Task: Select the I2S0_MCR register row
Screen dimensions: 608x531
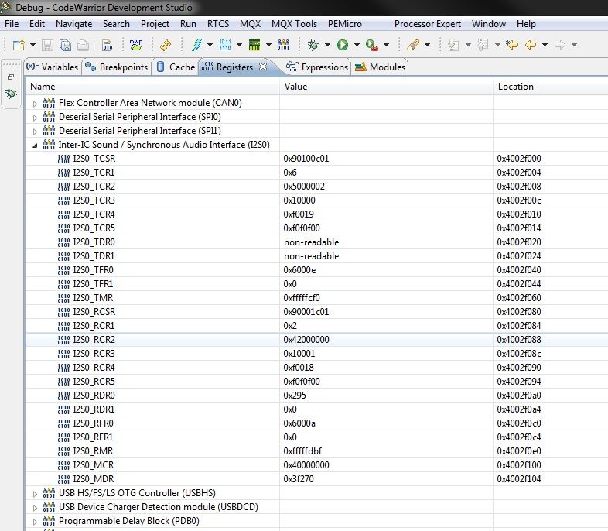Action: 317,464
